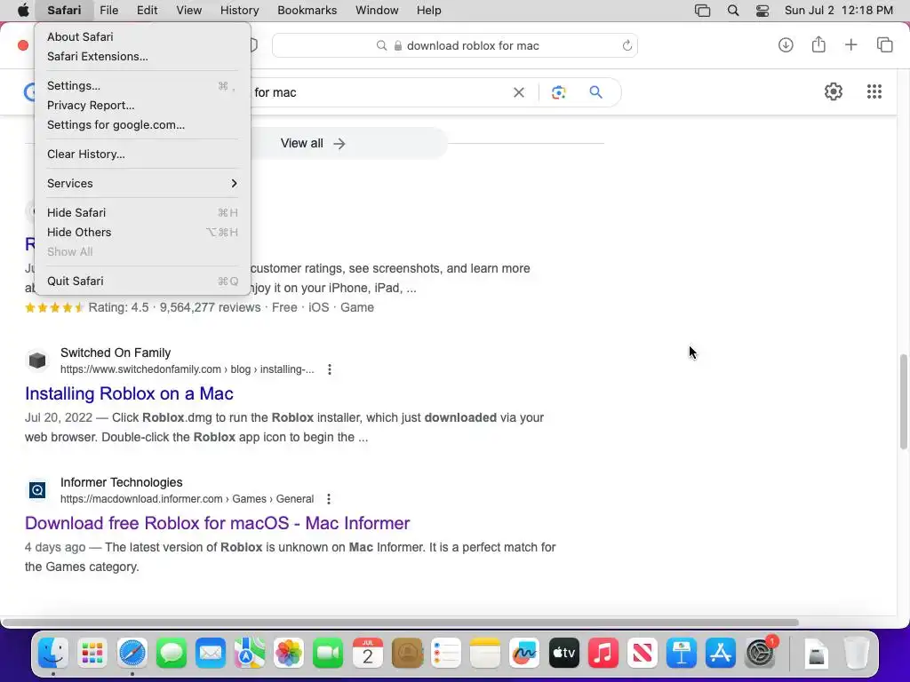Open Apple menu
This screenshot has height=682, width=910.
pos(22,11)
